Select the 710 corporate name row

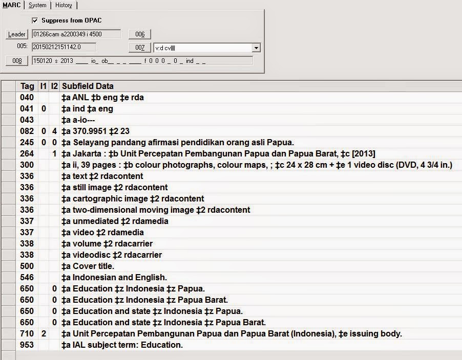point(205,333)
